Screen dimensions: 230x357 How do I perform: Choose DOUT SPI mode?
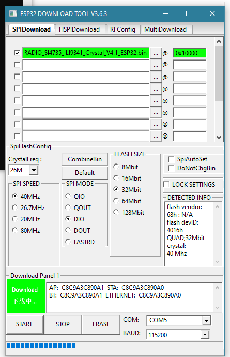tap(68, 230)
